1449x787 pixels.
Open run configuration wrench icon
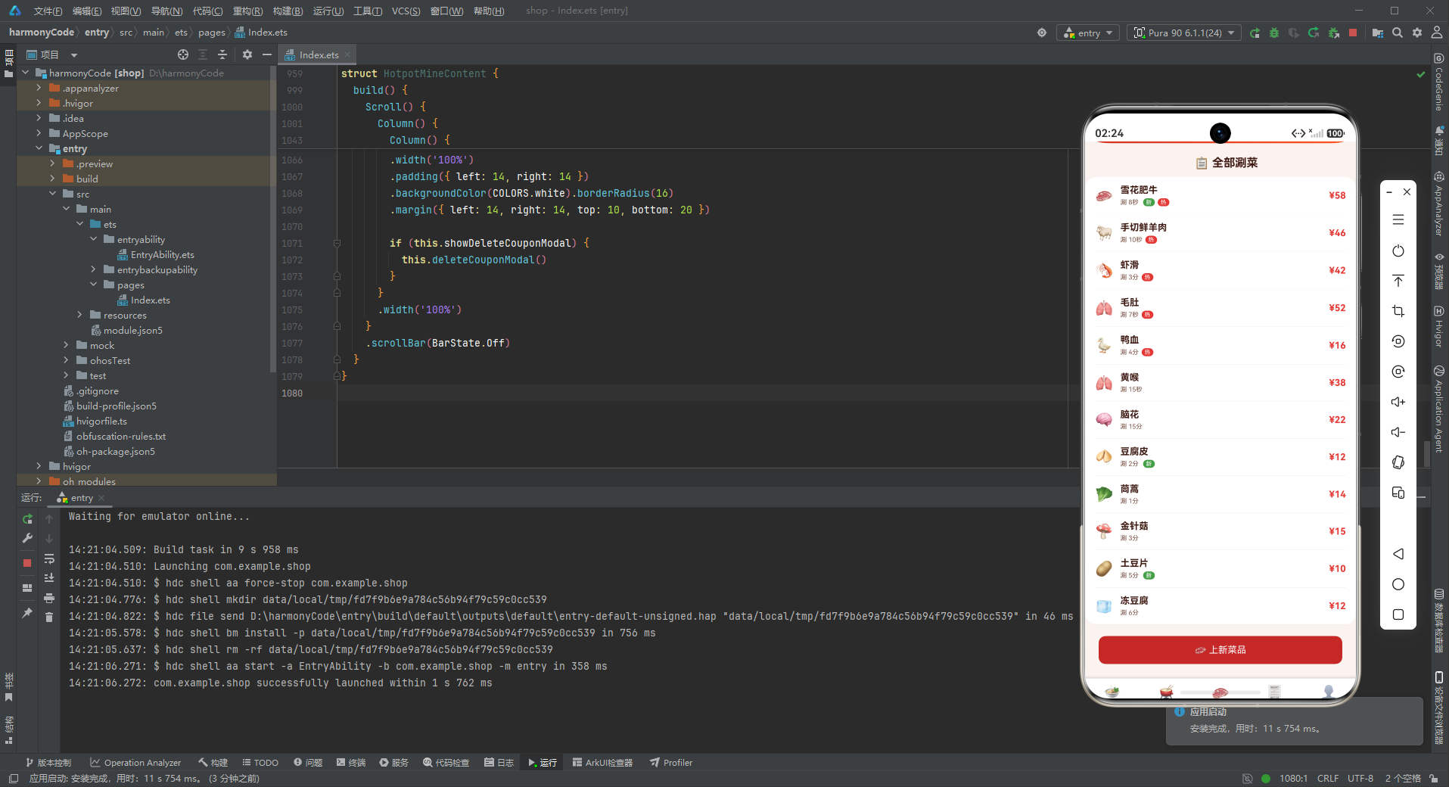click(x=27, y=538)
